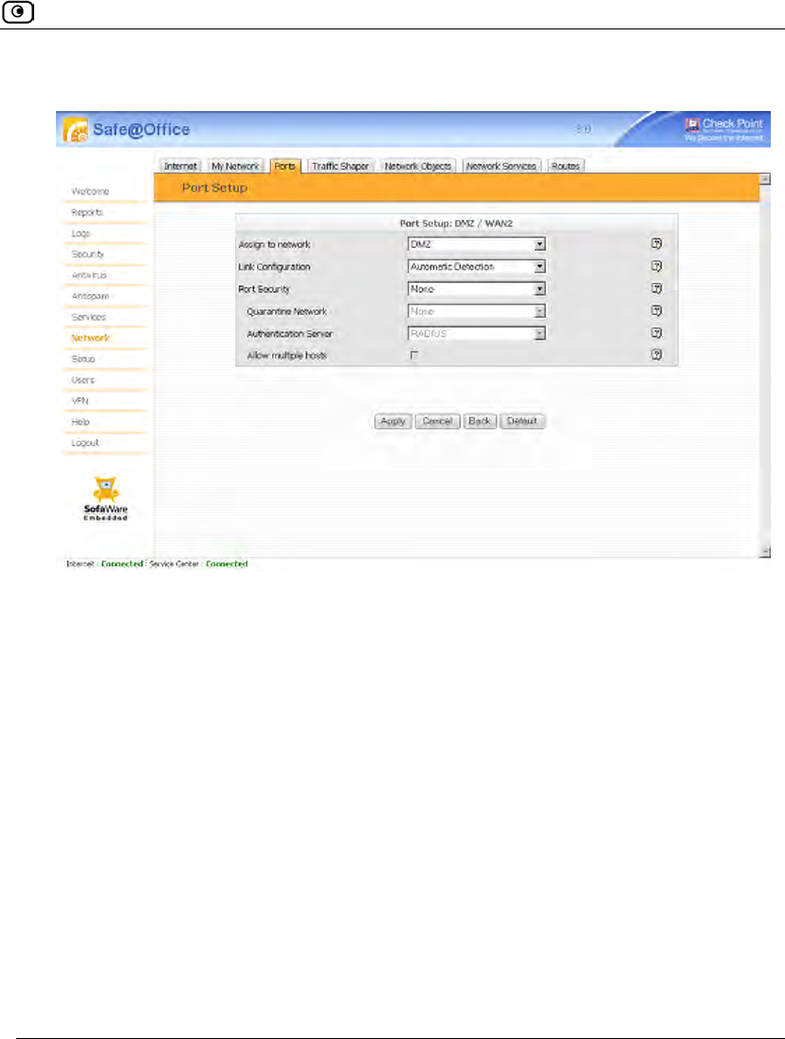Open help for Quarantine Network
This screenshot has height=1039, width=785.
click(656, 311)
